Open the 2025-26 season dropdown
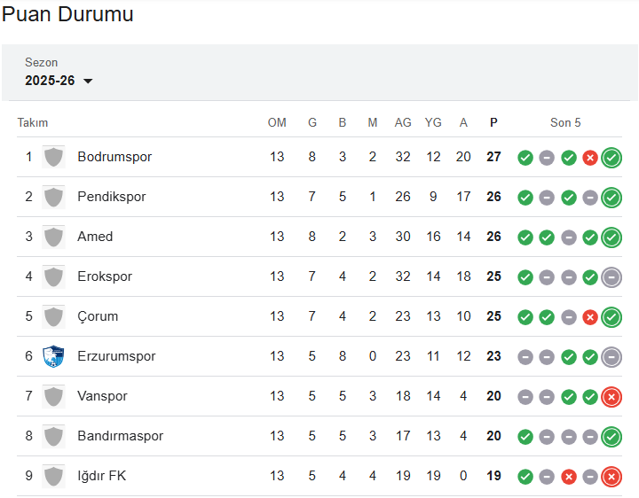 click(x=59, y=81)
